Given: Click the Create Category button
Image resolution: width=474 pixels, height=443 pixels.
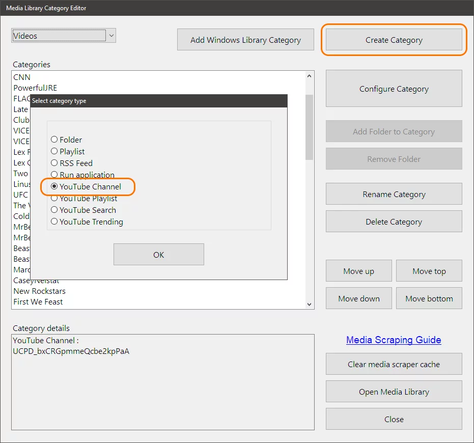Looking at the screenshot, I should [394, 40].
